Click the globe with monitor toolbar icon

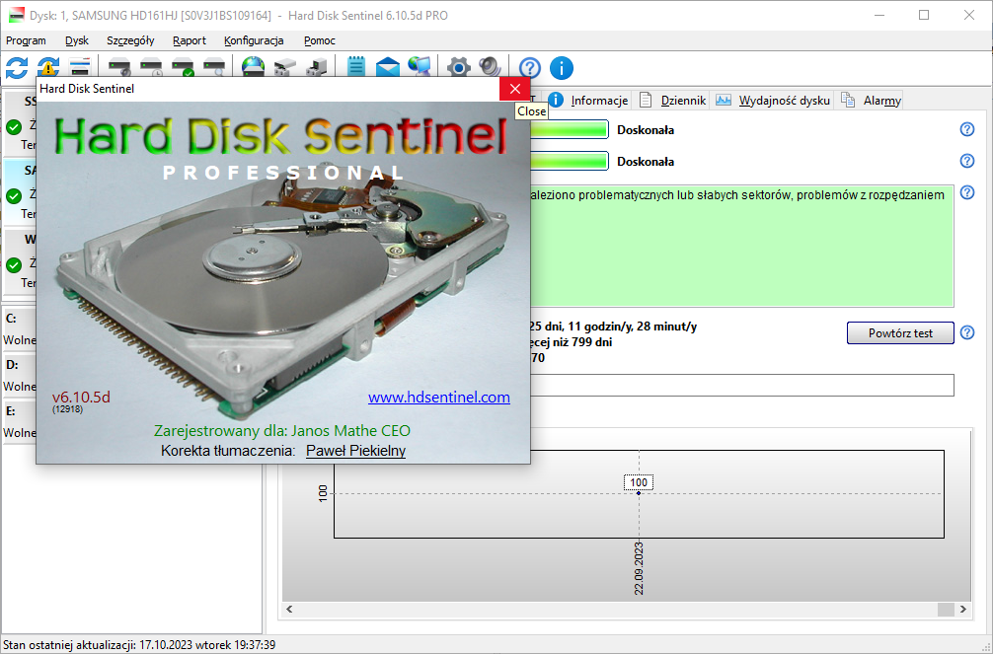(x=420, y=67)
